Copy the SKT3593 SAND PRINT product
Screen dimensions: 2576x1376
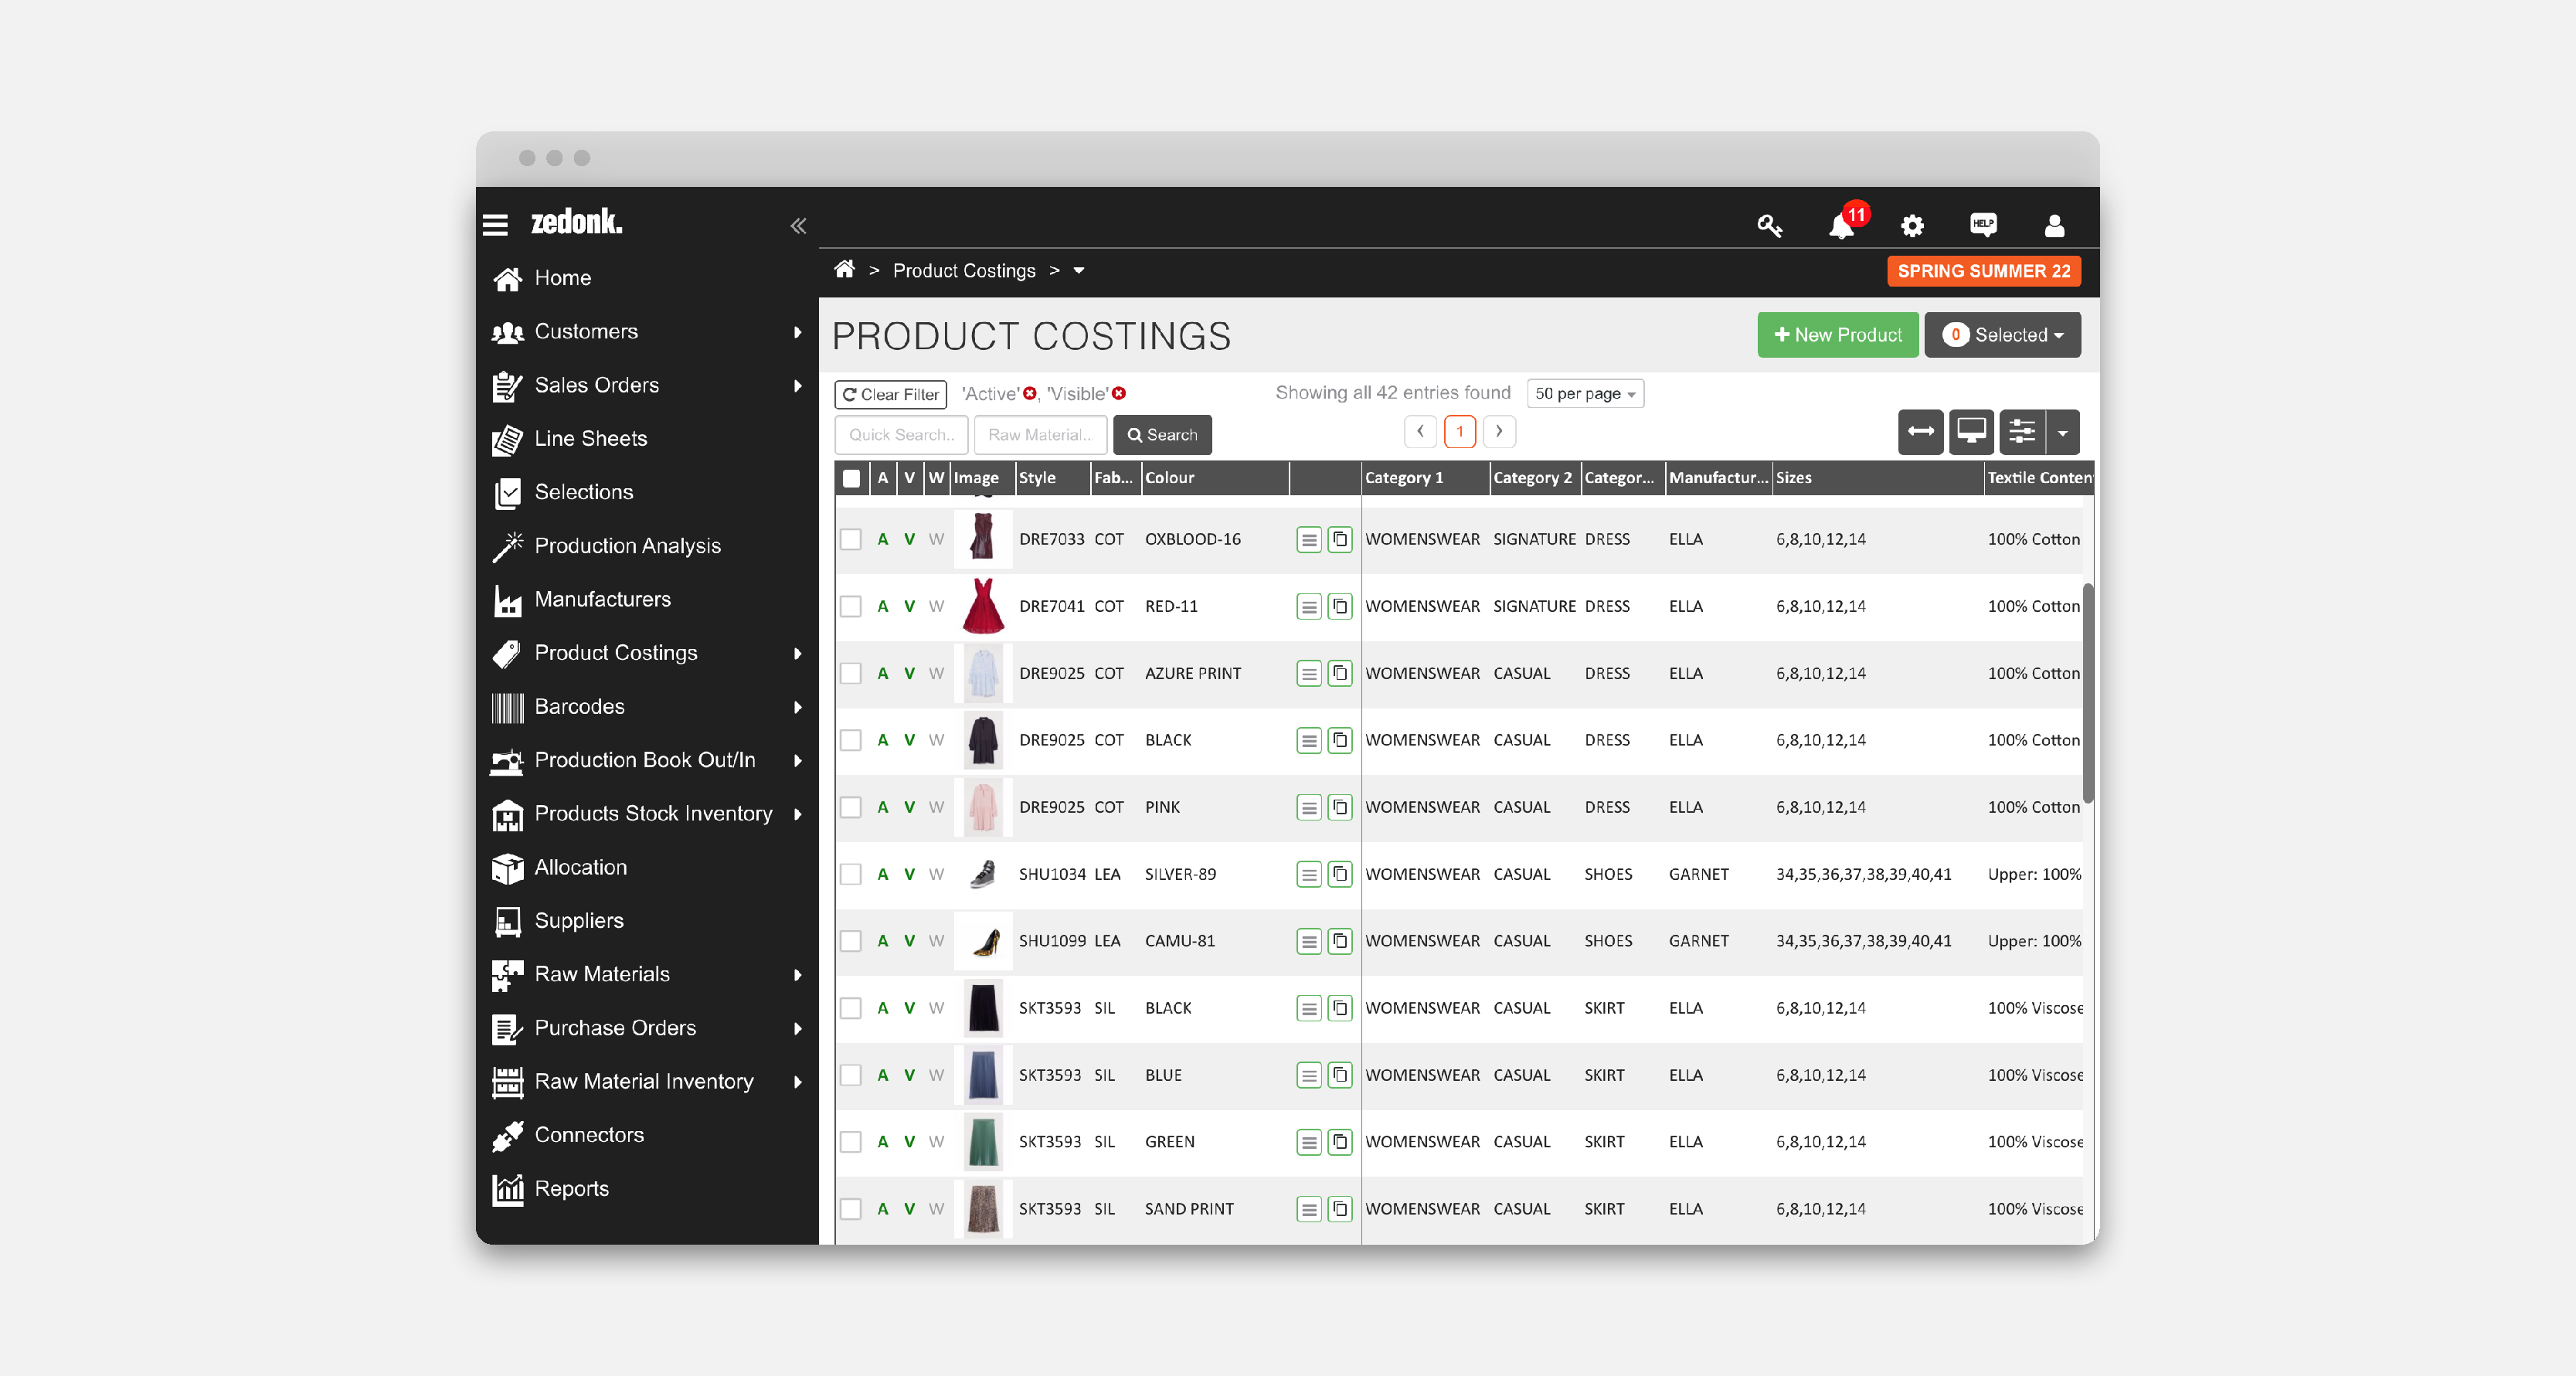pos(1340,1210)
